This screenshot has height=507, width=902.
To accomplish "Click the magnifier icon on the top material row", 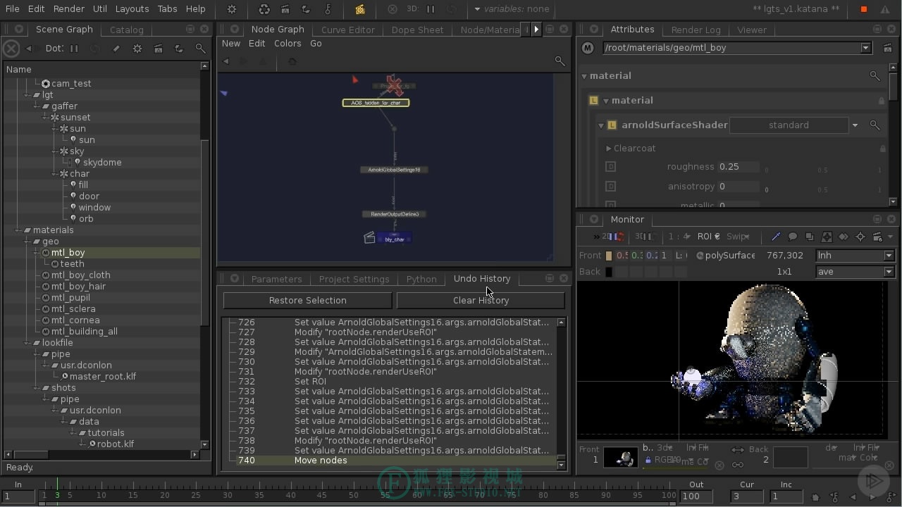I will coord(875,76).
